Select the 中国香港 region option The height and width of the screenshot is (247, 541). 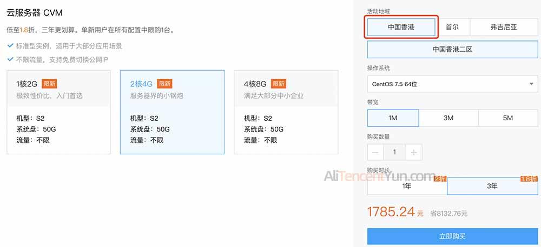(x=401, y=27)
